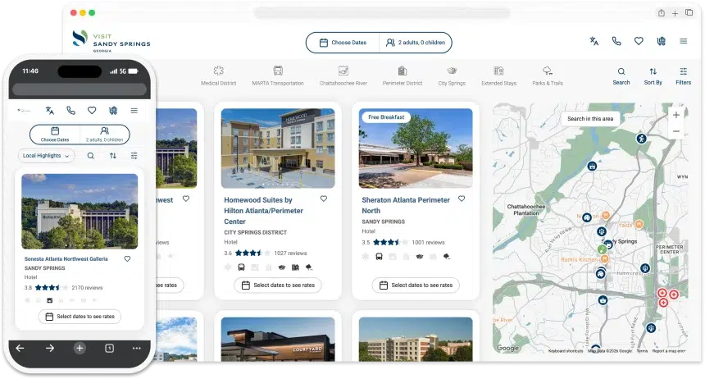Open the desktop Search tool
Screen dimensions: 705x379
[x=621, y=76]
